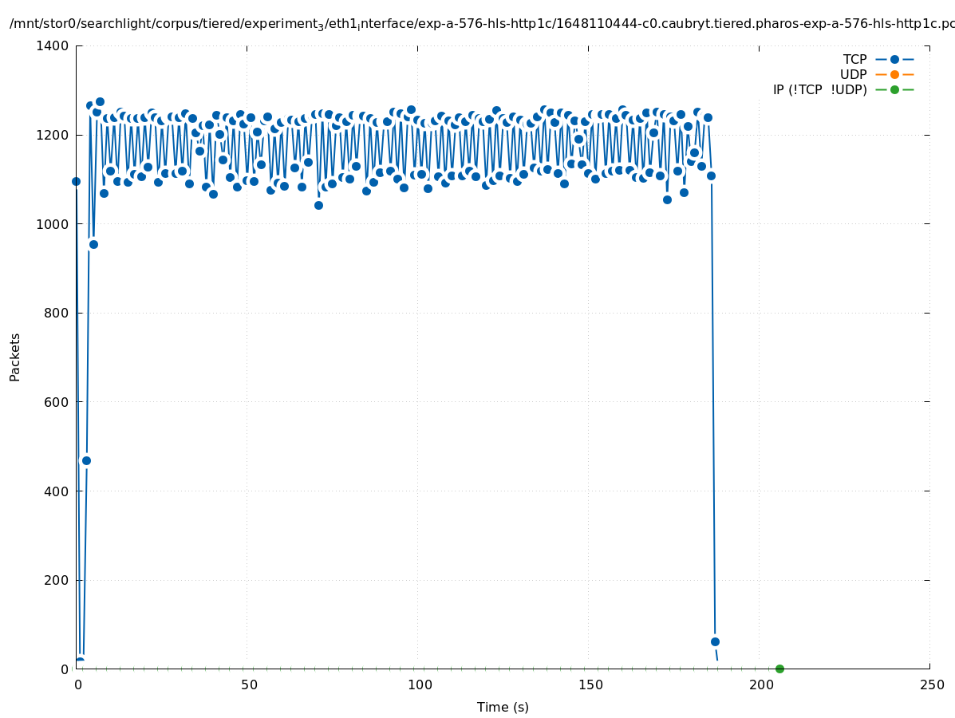Select the first TCP point at time zero
The height and width of the screenshot is (718, 955).
coord(77,181)
